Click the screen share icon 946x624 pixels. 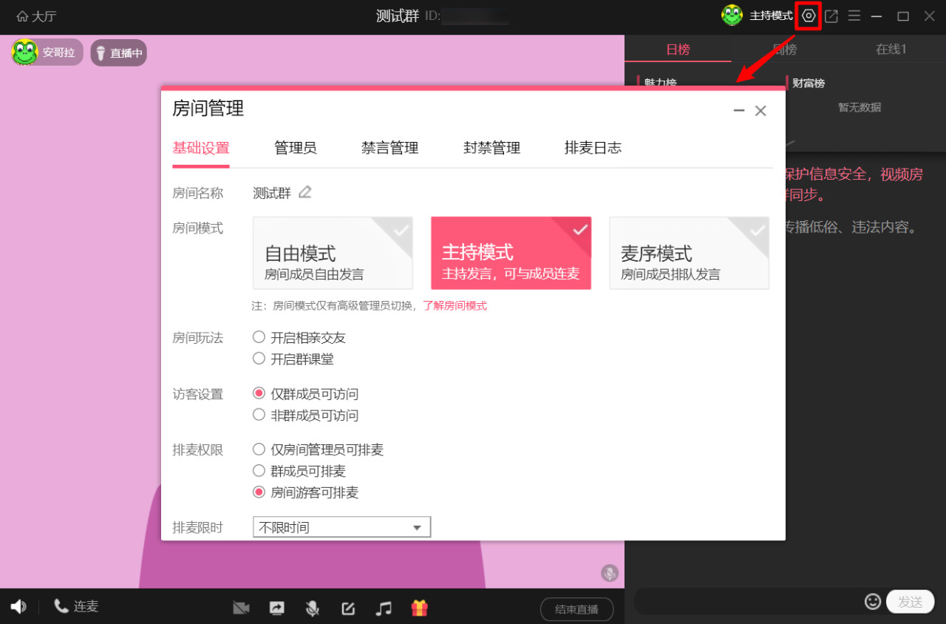point(276,608)
